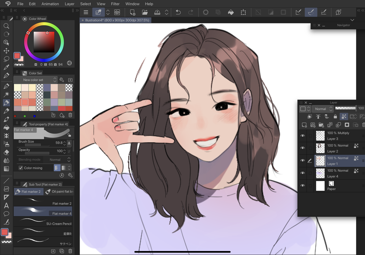Image resolution: width=365 pixels, height=255 pixels.
Task: Select the Color blend droplets tool
Action: [x=6, y=160]
